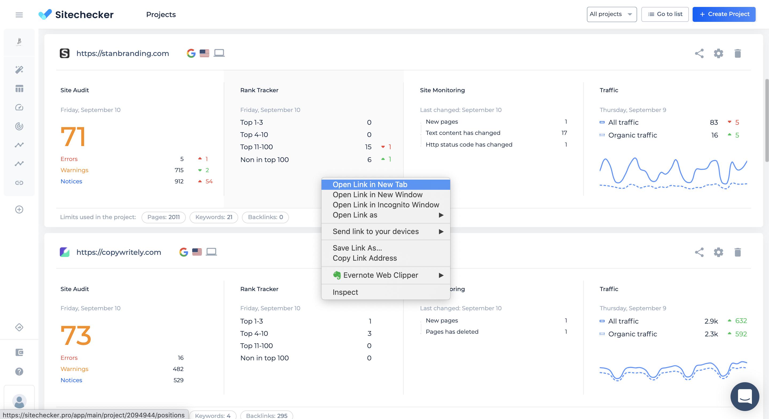
Task: Click the Go to list button
Action: pos(665,14)
